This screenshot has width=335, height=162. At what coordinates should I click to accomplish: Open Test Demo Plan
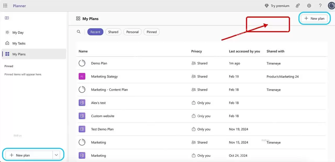[102, 129]
